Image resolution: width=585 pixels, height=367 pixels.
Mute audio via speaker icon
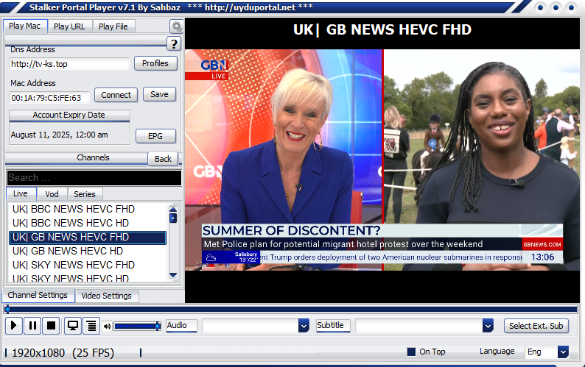[107, 327]
